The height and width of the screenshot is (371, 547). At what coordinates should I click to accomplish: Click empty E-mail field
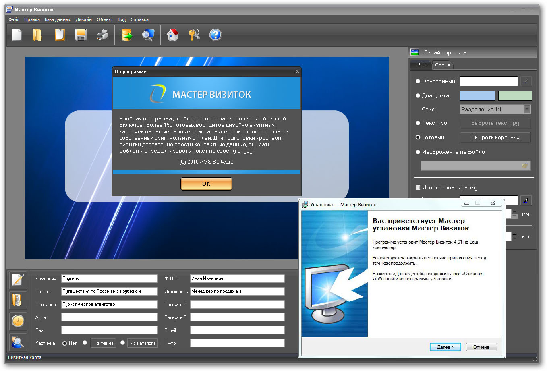237,330
